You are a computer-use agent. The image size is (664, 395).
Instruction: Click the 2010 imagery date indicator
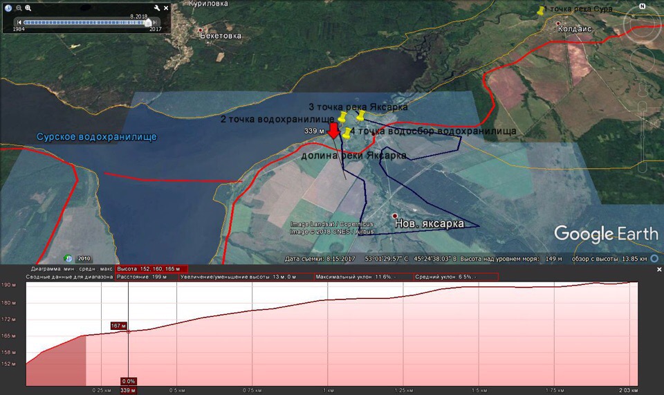pos(83,258)
